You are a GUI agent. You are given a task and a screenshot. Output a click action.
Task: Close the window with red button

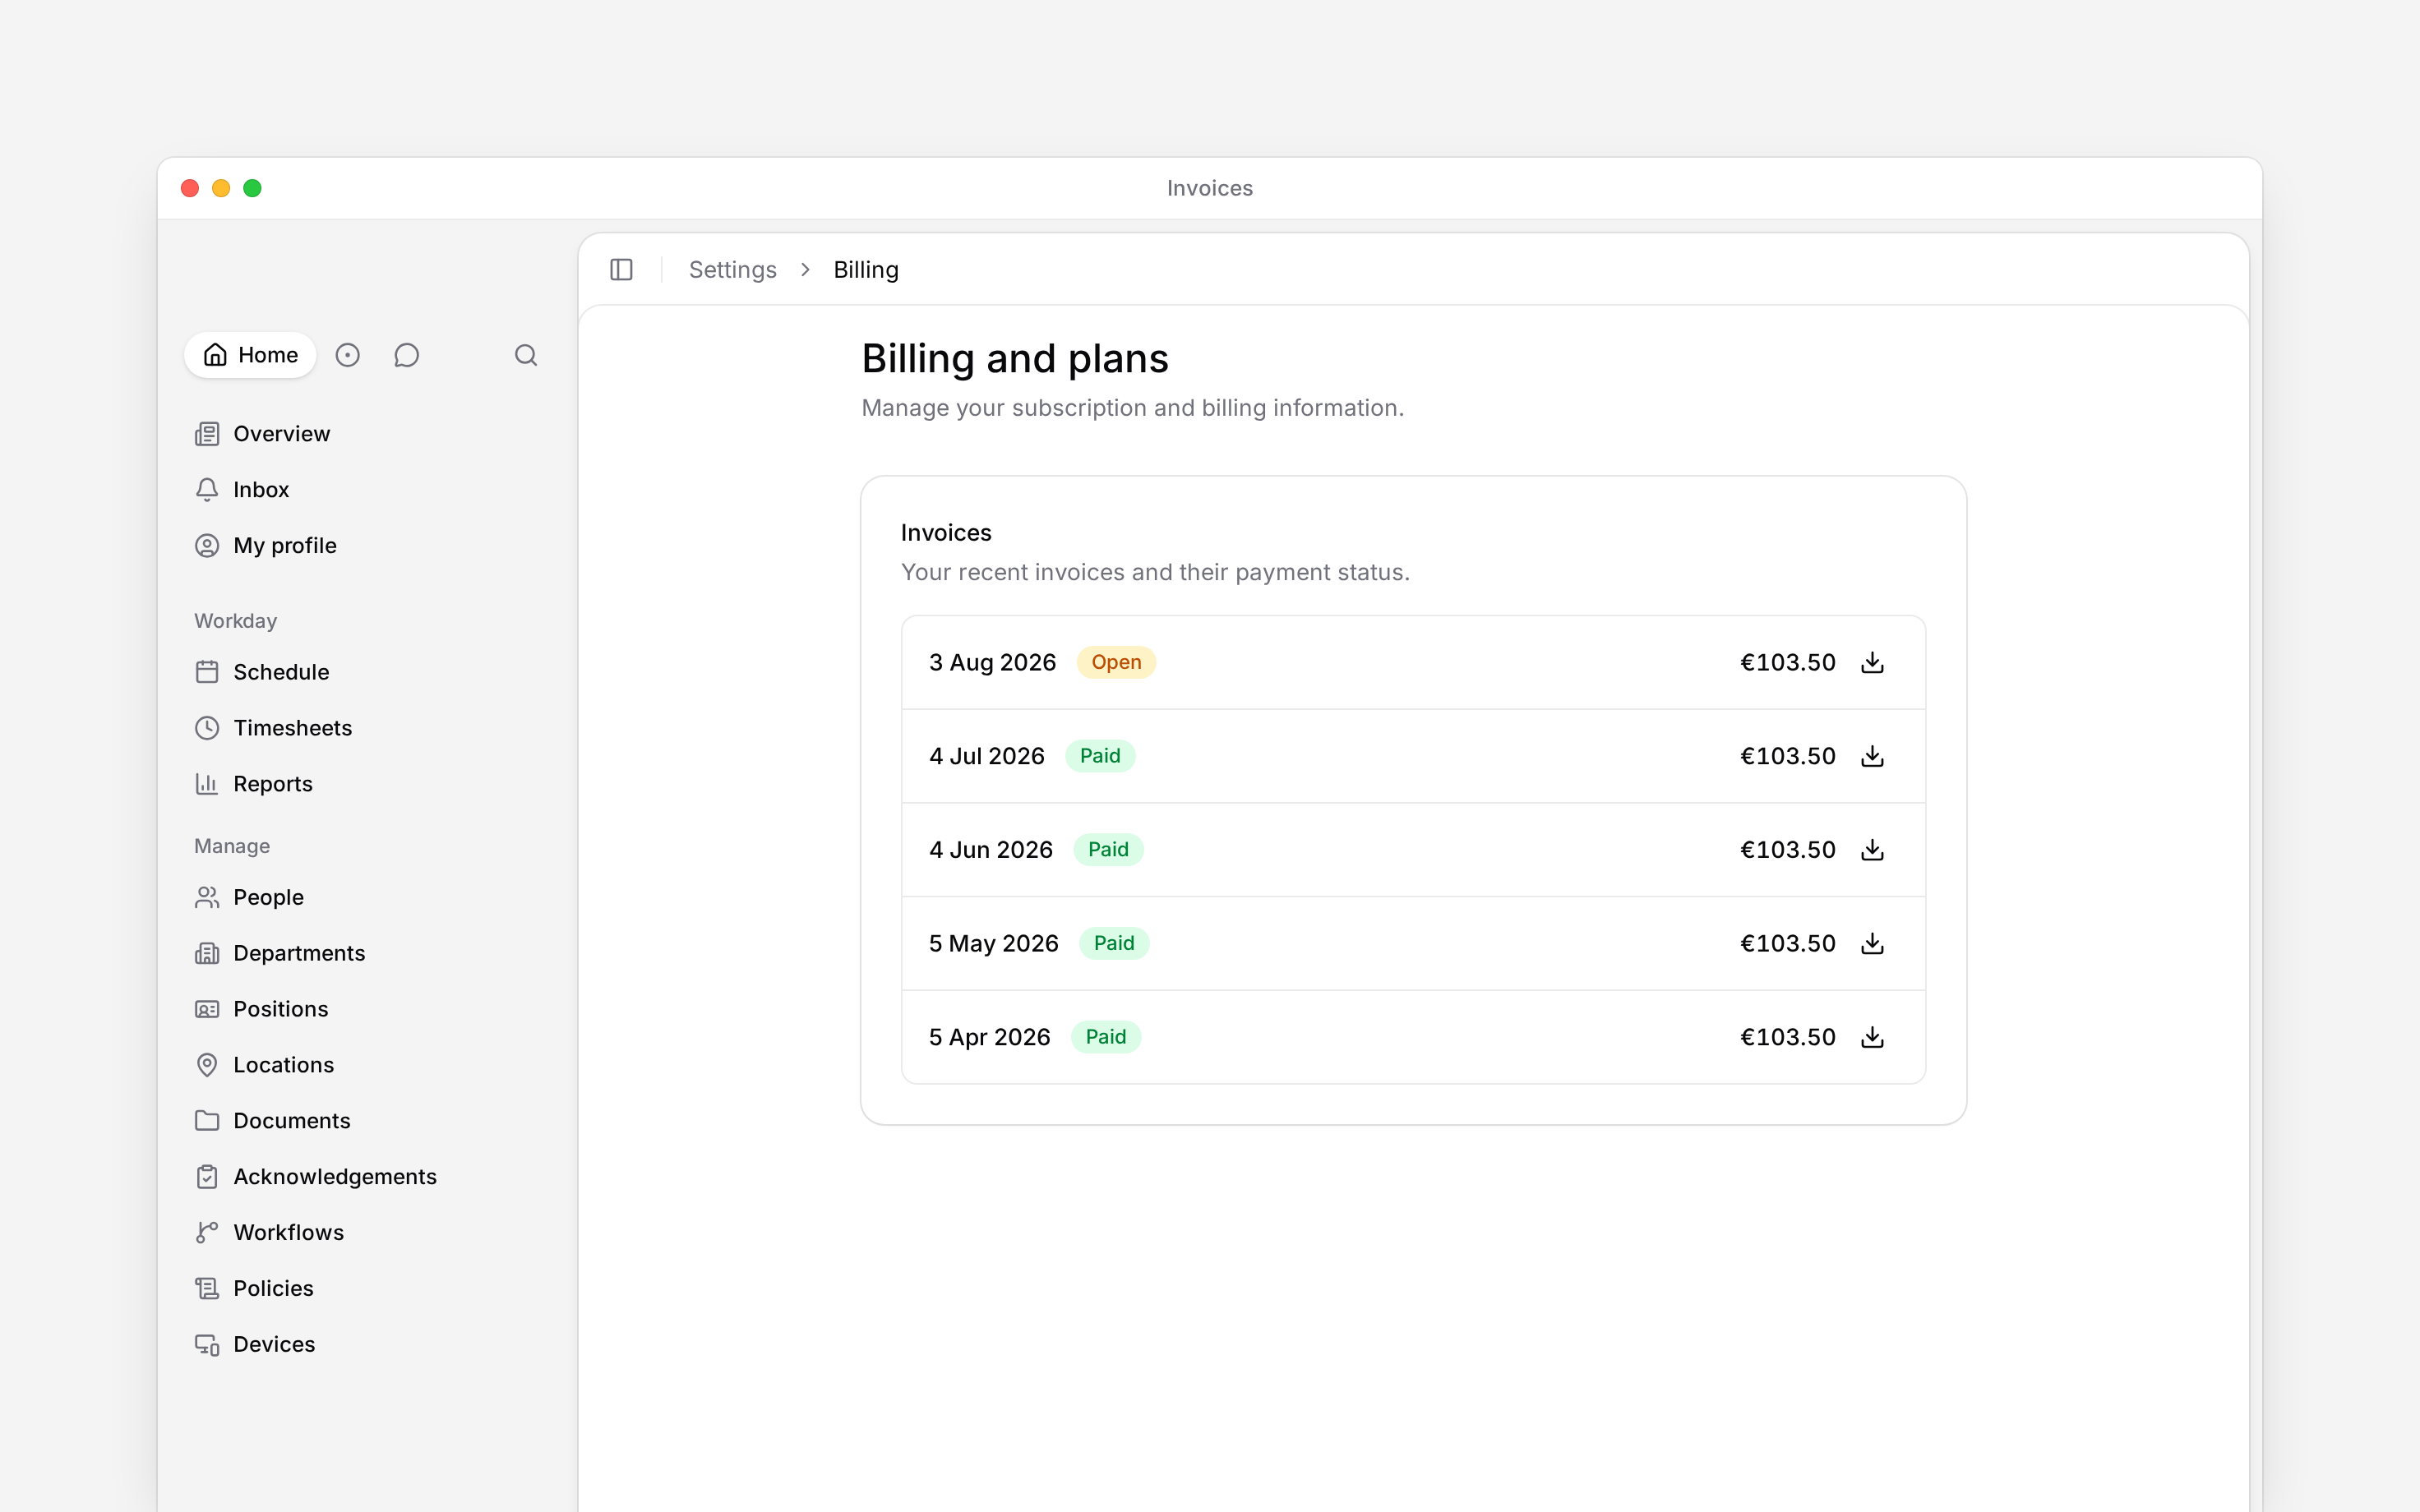[x=190, y=188]
